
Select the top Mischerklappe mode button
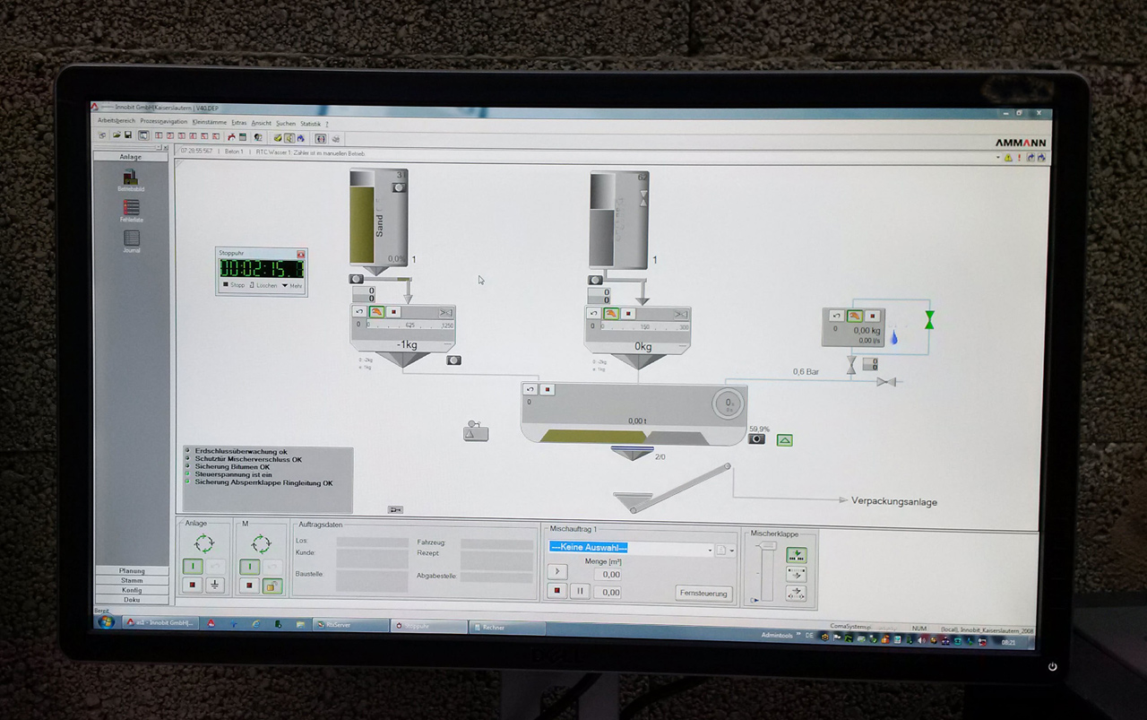click(796, 555)
